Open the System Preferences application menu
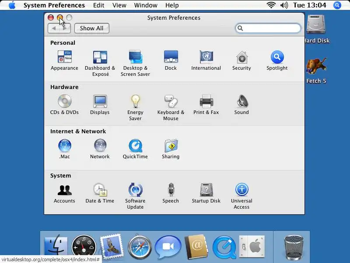Image resolution: width=350 pixels, height=263 pixels. coord(54,5)
